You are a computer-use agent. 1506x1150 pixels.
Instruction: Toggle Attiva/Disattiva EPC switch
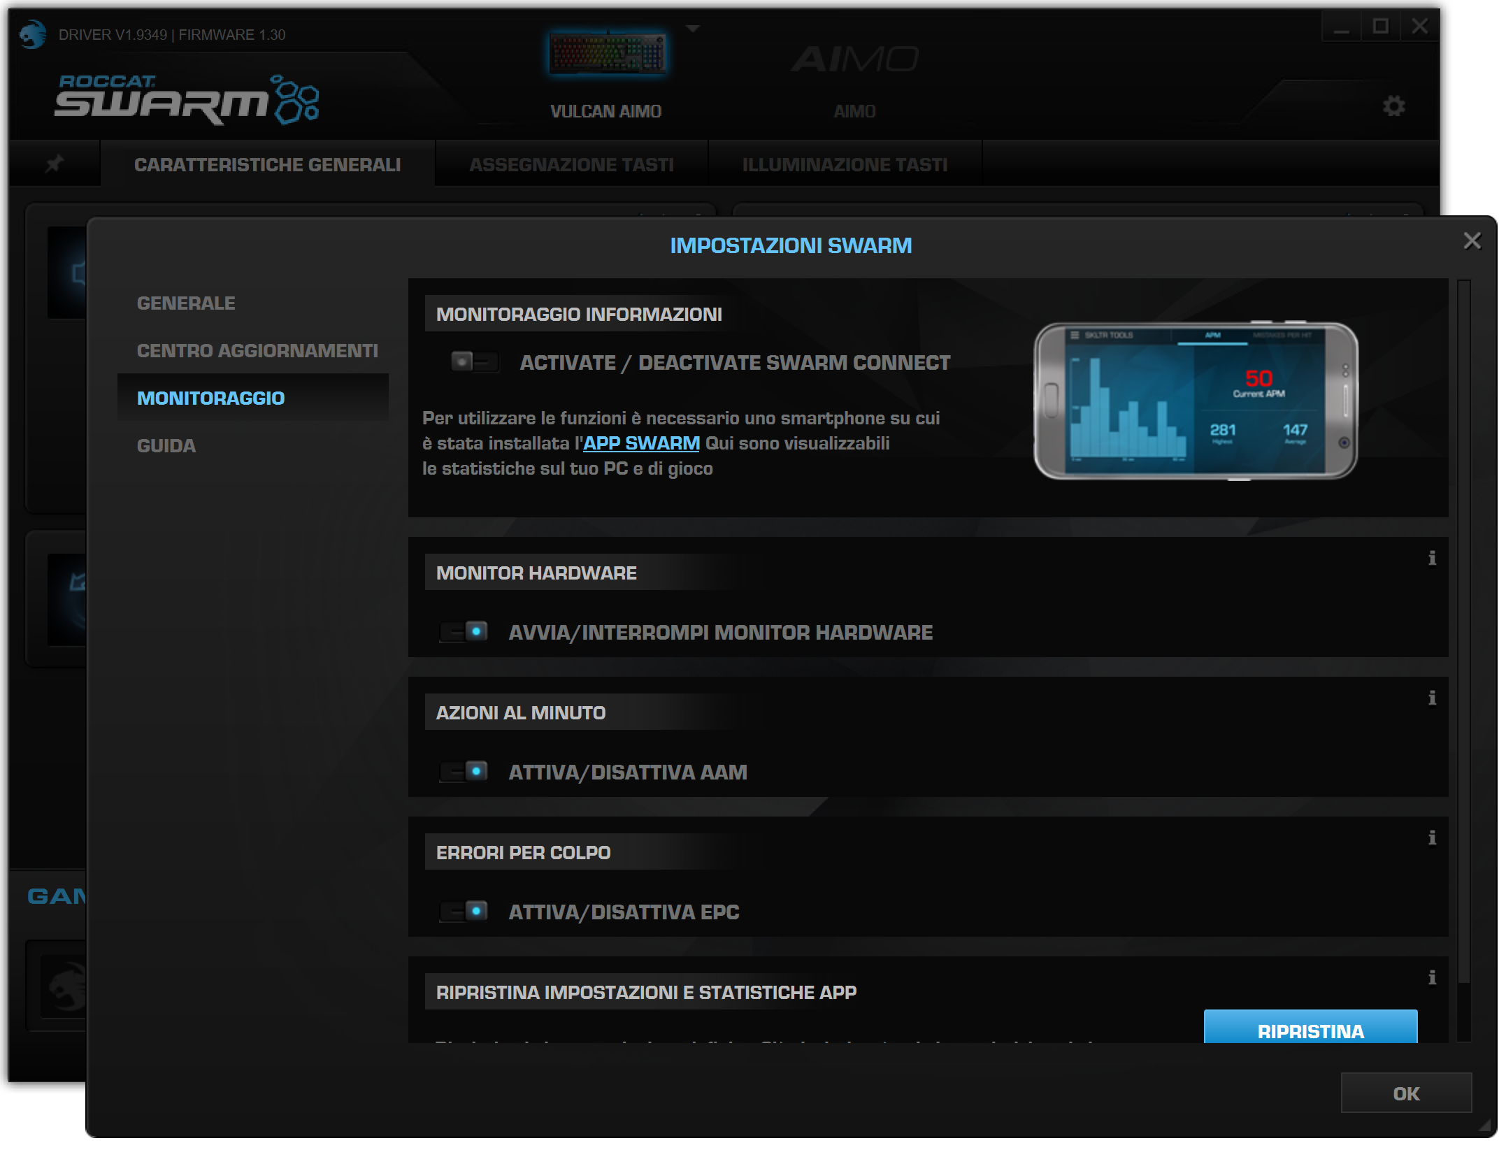[x=464, y=912]
